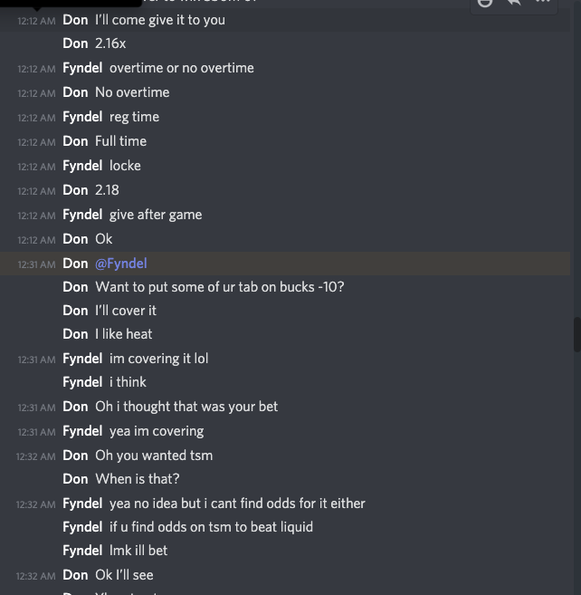Click Don's name beside 'Ok I'll see'
The height and width of the screenshot is (595, 581).
tap(75, 575)
